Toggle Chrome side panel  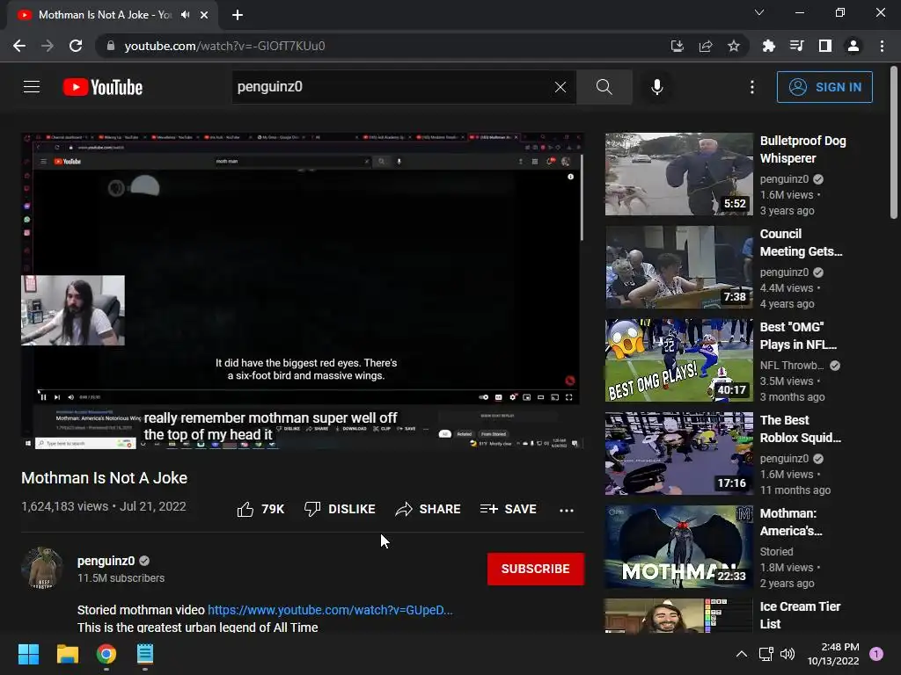(825, 46)
